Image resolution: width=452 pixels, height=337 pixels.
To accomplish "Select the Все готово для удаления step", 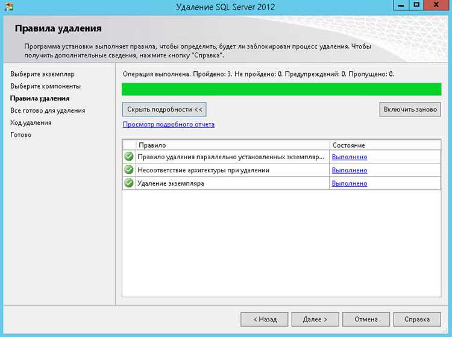I will point(48,110).
